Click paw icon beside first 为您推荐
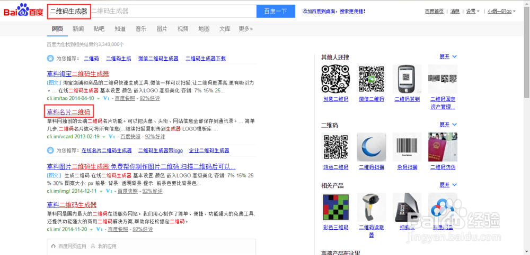This screenshot has width=530, height=255. point(50,58)
